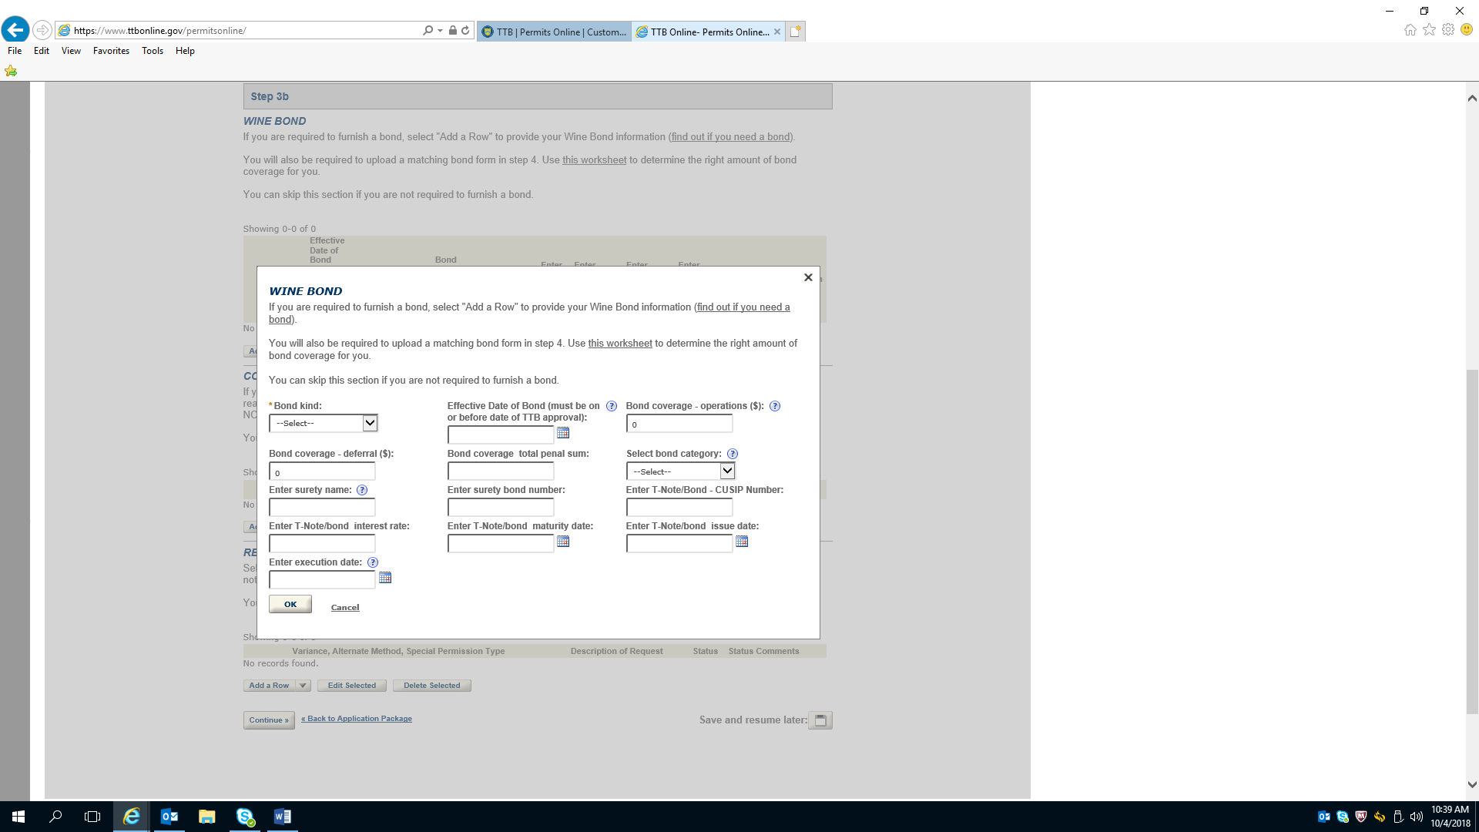Open the this worksheet link in dialog

pos(620,344)
